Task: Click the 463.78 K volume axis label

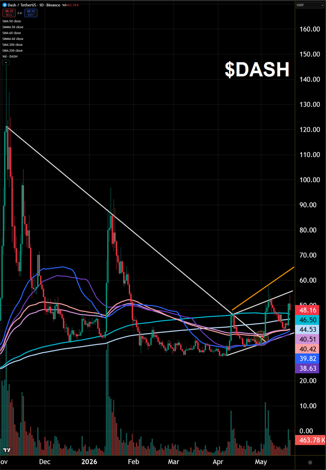Action: pyautogui.click(x=310, y=440)
